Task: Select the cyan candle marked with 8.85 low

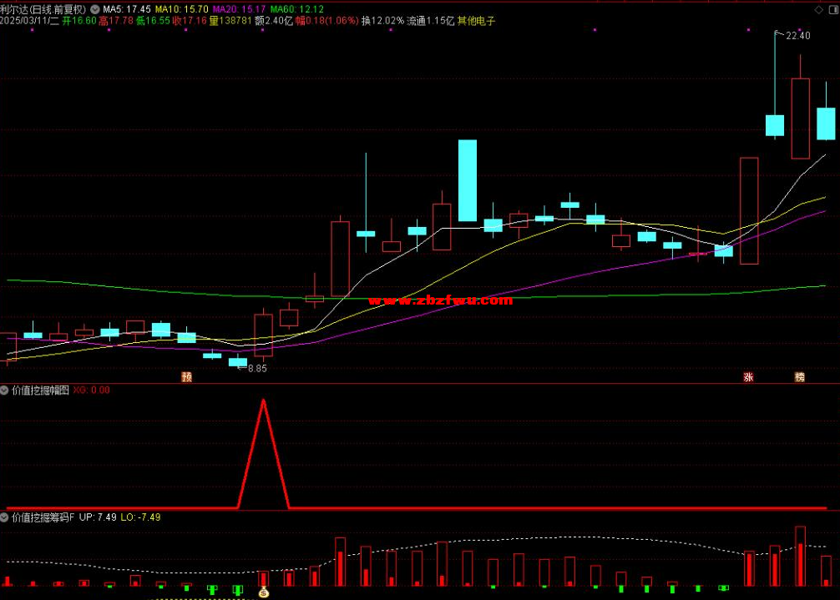Action: click(x=238, y=362)
